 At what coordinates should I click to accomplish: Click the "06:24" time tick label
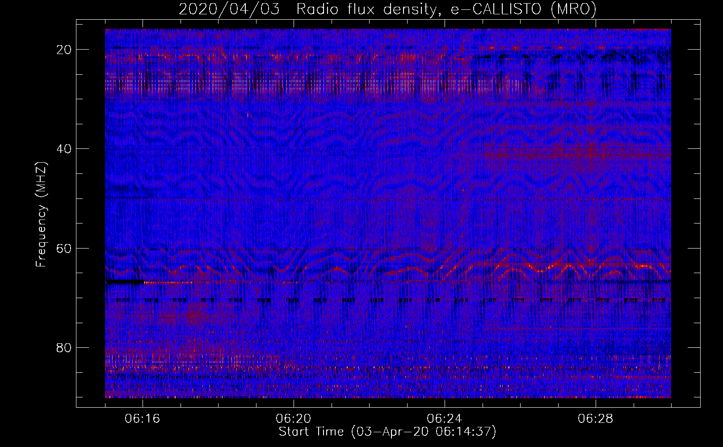point(445,419)
